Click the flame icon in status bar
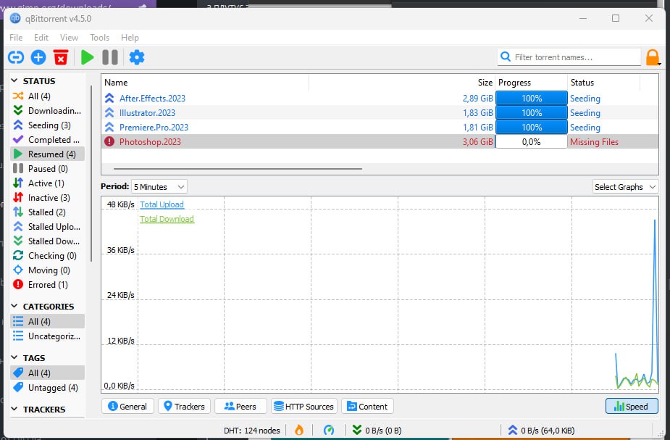670x440 pixels. click(x=298, y=430)
